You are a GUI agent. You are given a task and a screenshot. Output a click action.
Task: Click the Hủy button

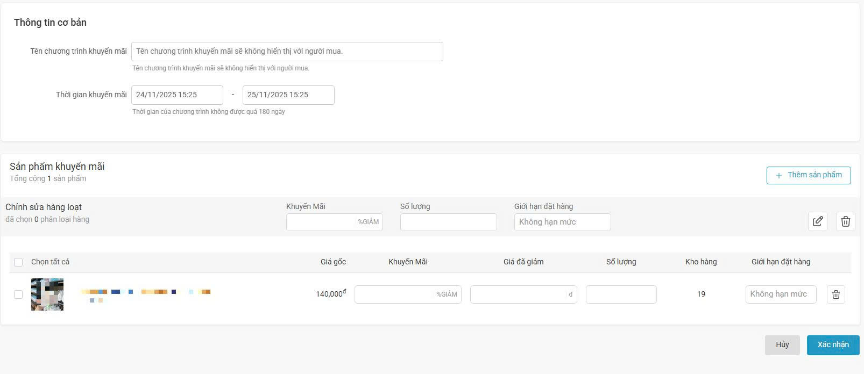click(782, 345)
